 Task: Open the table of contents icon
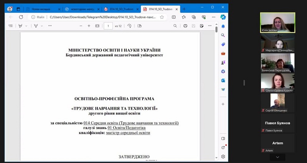(11, 26)
